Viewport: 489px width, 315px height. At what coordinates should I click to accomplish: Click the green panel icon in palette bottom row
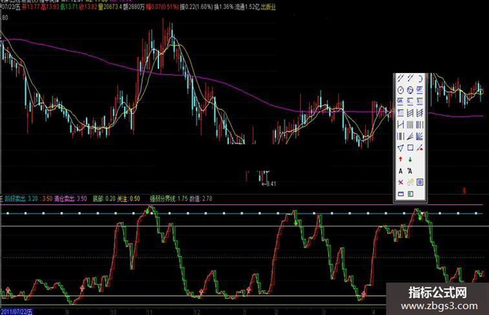coord(410,194)
